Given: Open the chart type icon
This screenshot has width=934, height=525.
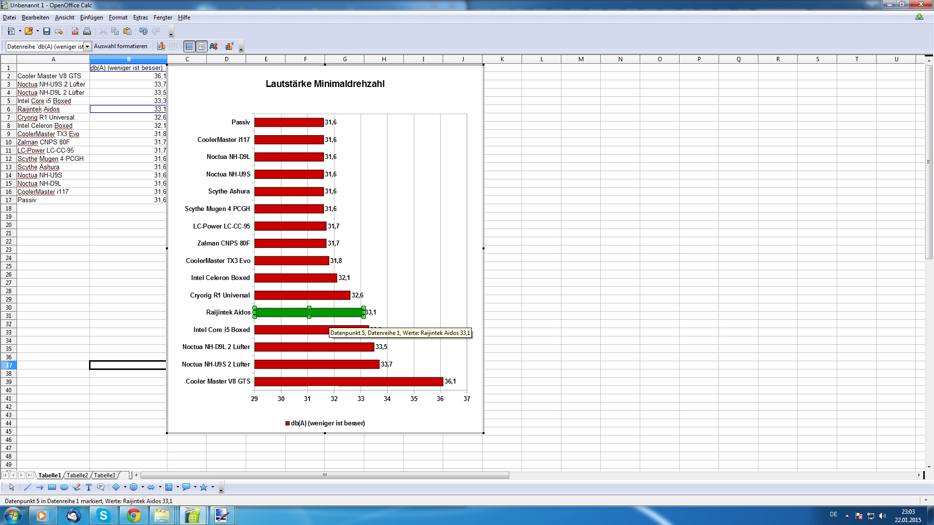Looking at the screenshot, I should 161,46.
